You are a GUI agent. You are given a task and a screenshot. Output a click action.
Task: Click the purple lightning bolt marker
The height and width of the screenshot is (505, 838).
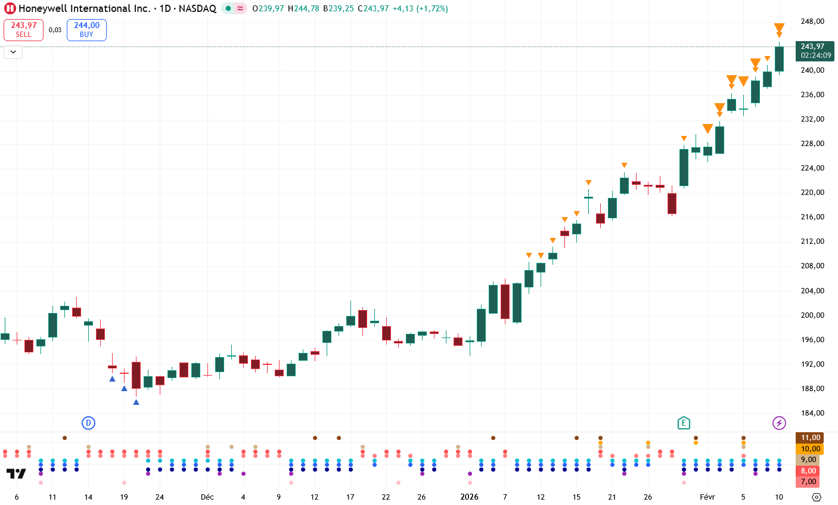(779, 423)
